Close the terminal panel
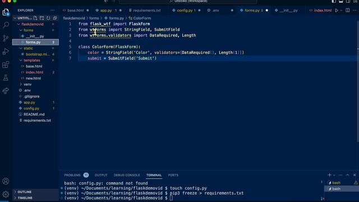This screenshot has width=359, height=202. [x=355, y=175]
